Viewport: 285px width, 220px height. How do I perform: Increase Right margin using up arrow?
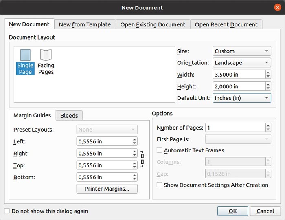click(x=134, y=152)
